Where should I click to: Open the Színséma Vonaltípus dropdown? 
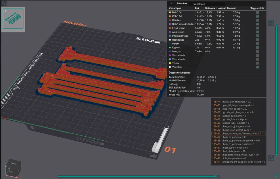207,4
